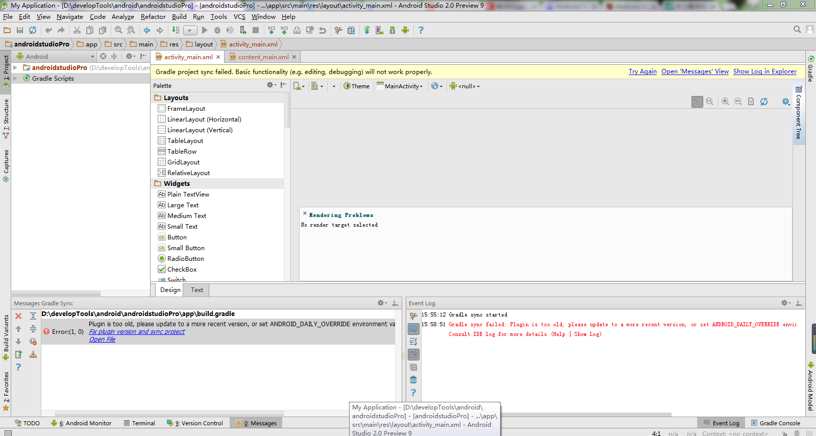
Task: Open the Android project view dropdown
Action: pyautogui.click(x=55, y=57)
